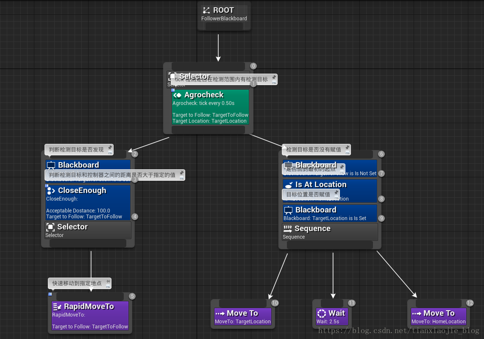Click the 判断检测目标是否发现 comment text
This screenshot has width=484, height=339.
(76, 150)
